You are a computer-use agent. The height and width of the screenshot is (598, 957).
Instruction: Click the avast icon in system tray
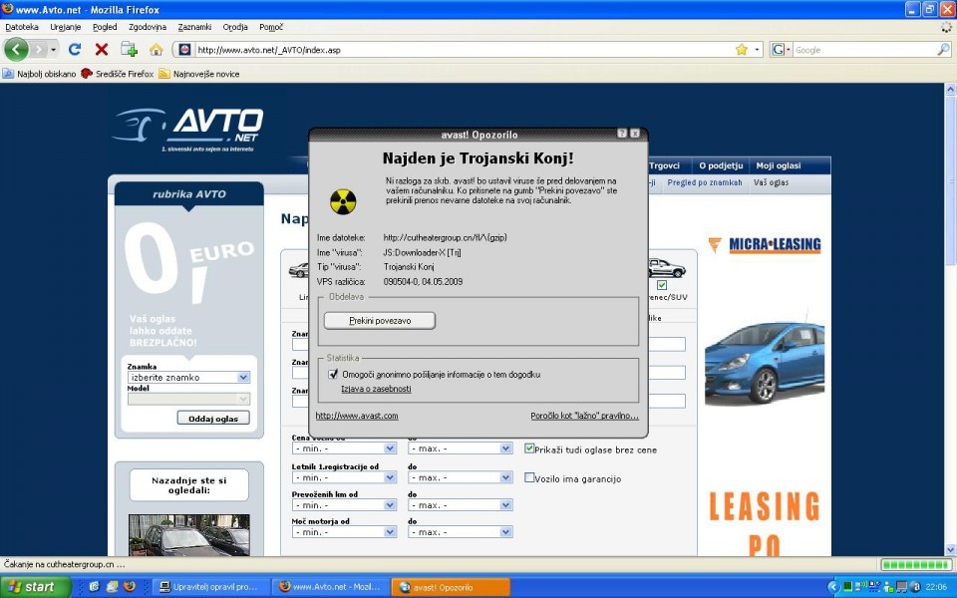914,587
